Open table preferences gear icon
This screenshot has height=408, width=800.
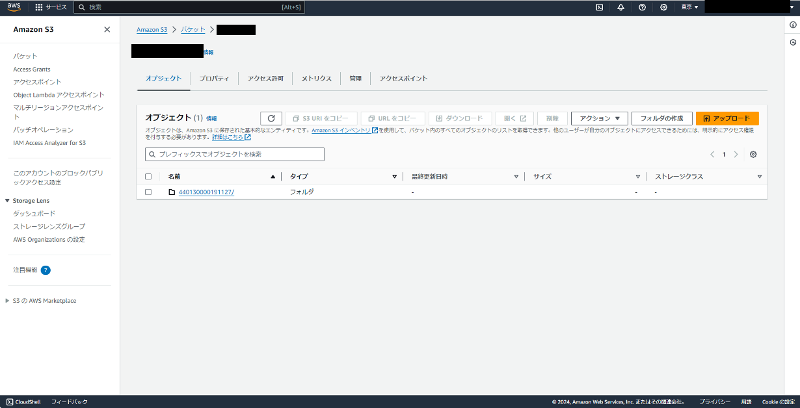(x=753, y=155)
